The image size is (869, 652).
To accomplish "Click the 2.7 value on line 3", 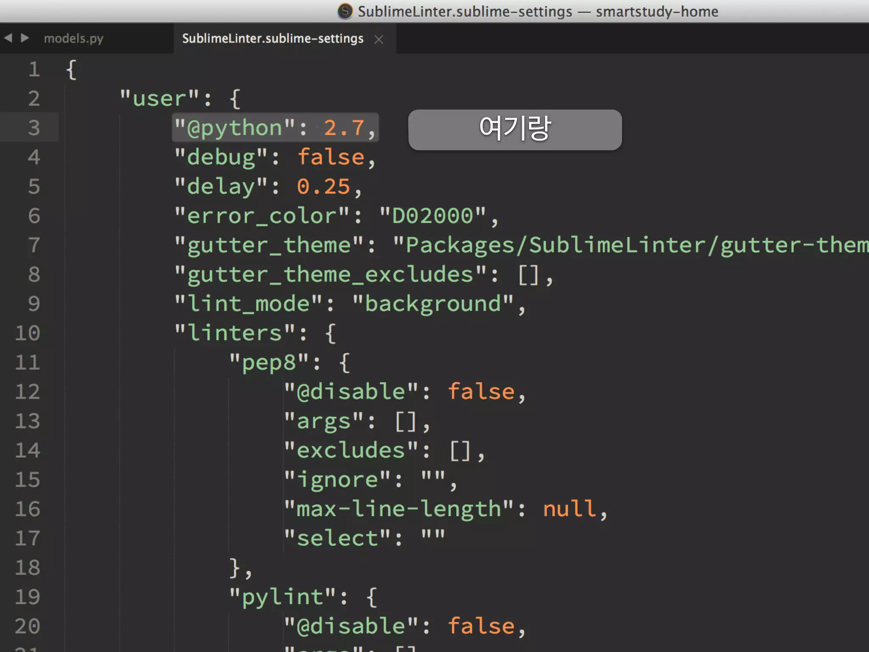I will tap(344, 128).
